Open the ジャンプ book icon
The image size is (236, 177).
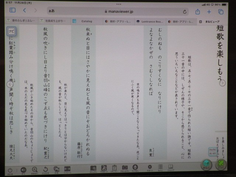pos(171,167)
